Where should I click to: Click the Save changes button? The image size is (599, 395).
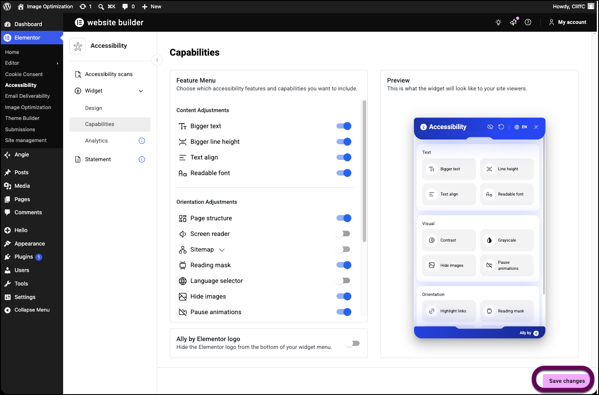coord(567,381)
